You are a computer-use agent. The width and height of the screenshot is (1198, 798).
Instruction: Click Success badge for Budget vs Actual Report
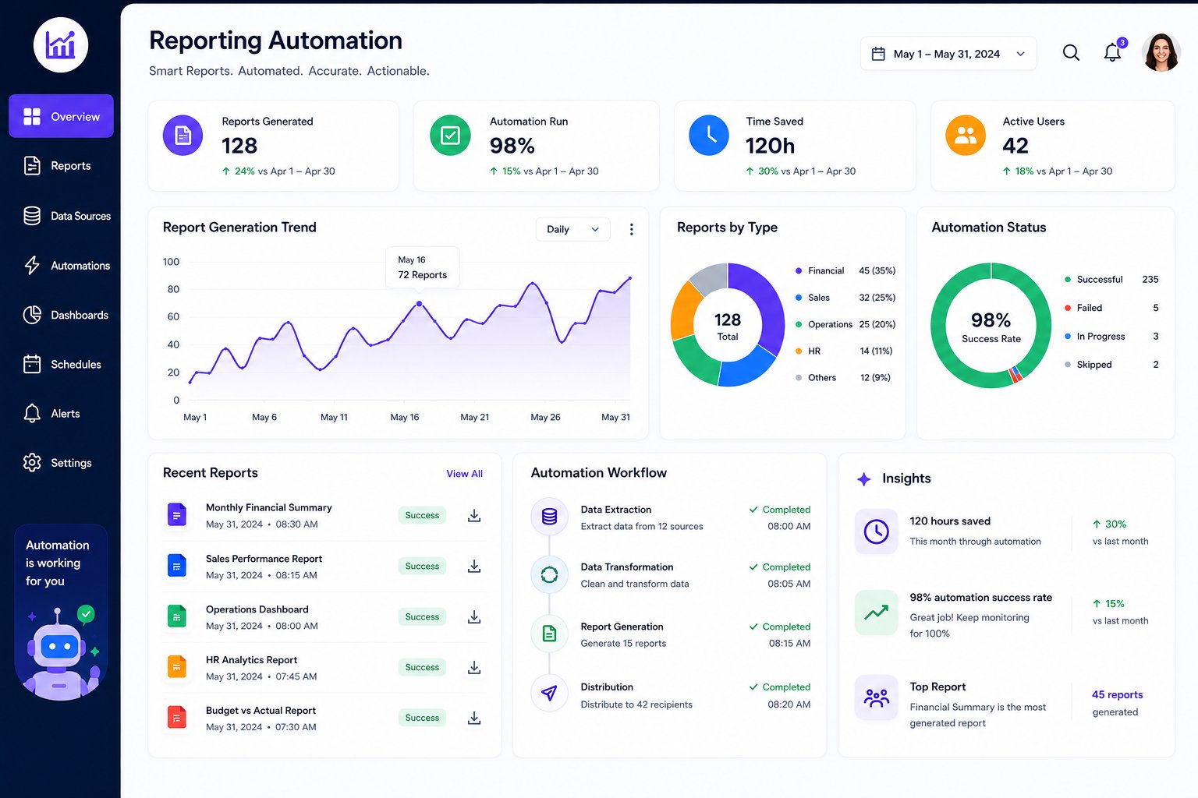(x=422, y=718)
